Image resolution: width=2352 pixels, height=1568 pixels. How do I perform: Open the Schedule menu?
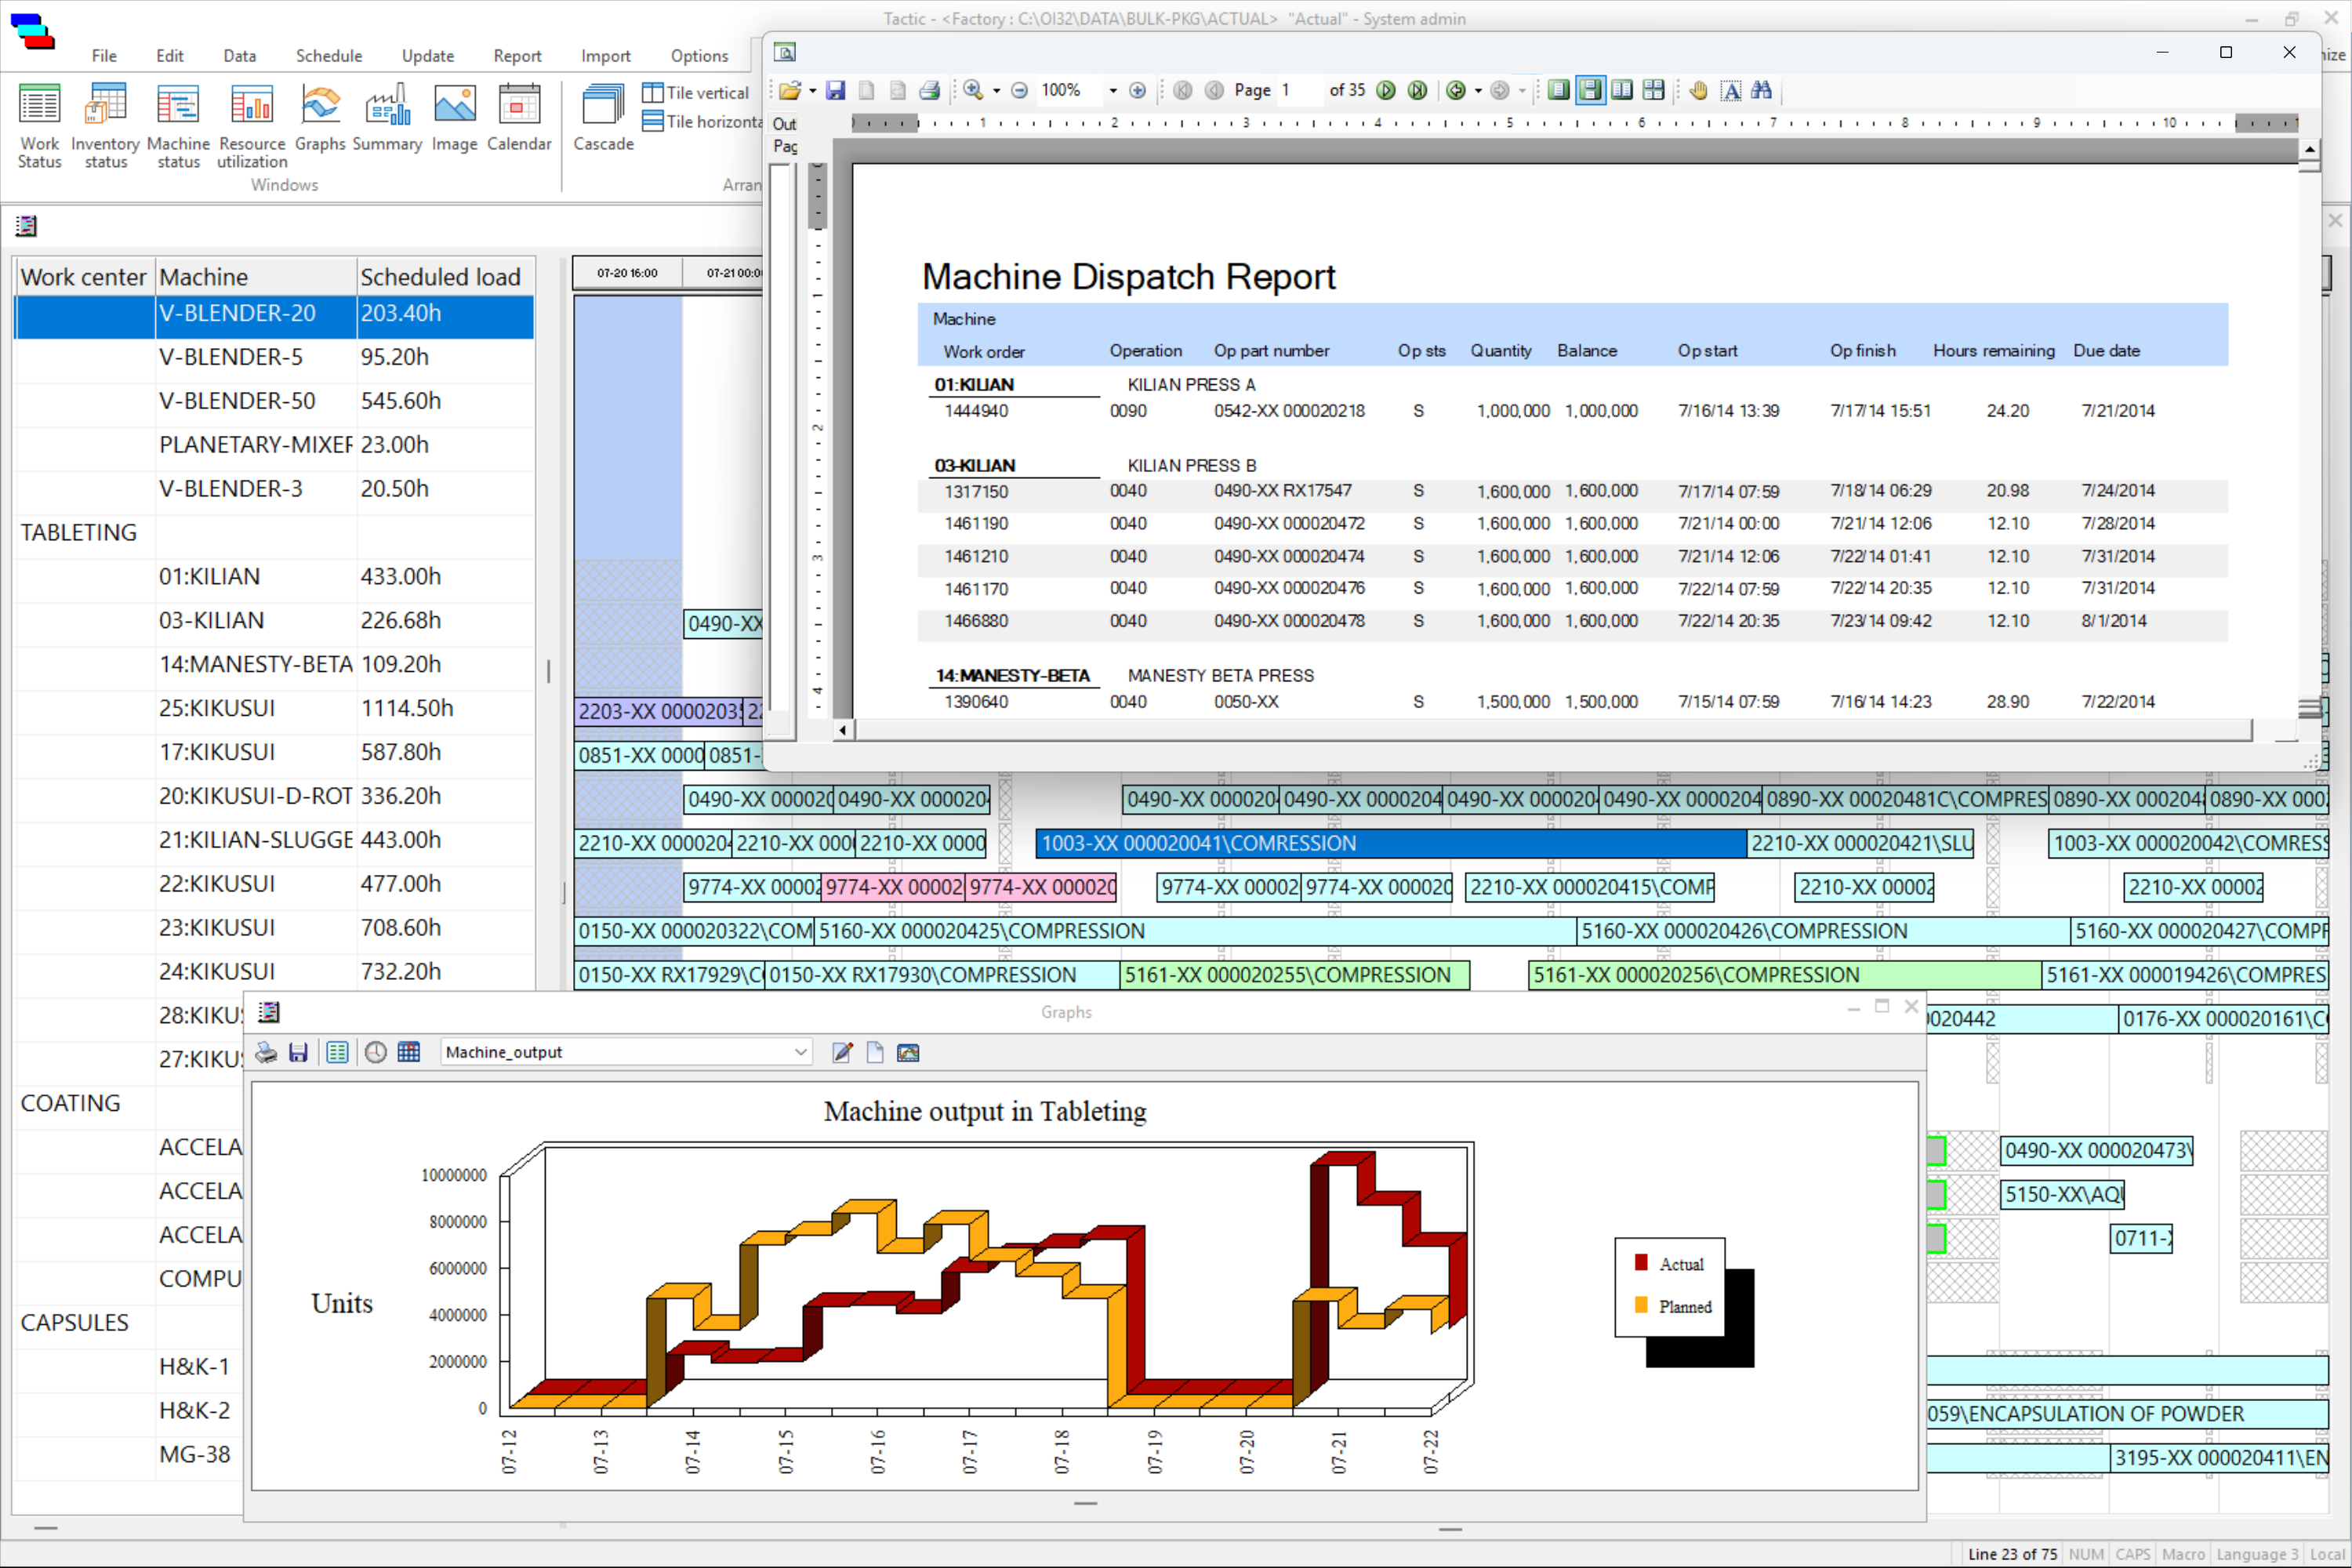click(328, 56)
